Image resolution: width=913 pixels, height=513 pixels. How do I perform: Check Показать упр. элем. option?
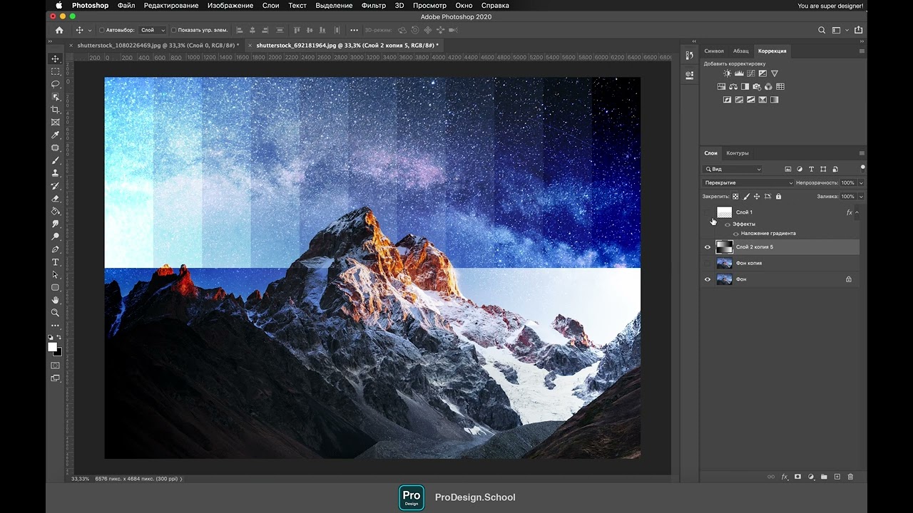click(x=174, y=31)
